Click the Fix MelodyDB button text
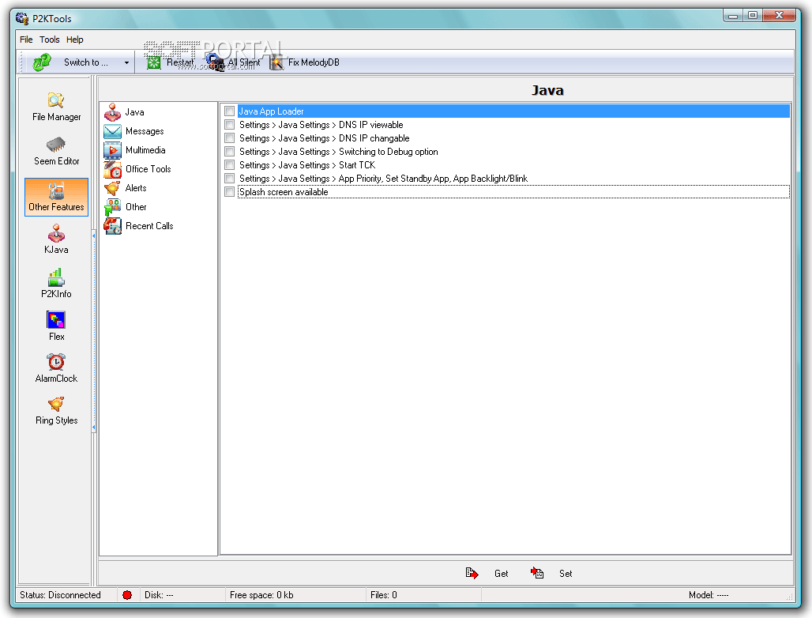This screenshot has width=812, height=618. 314,62
